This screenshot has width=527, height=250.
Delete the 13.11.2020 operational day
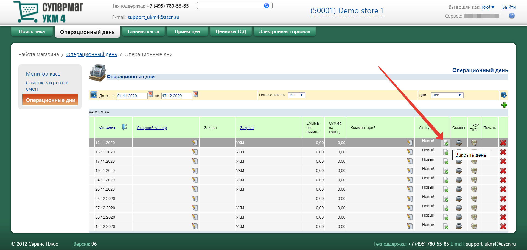pos(503,152)
